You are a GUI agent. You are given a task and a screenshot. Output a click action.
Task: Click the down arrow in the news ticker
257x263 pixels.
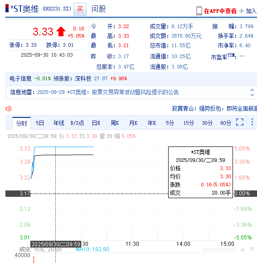pyautogui.click(x=252, y=95)
